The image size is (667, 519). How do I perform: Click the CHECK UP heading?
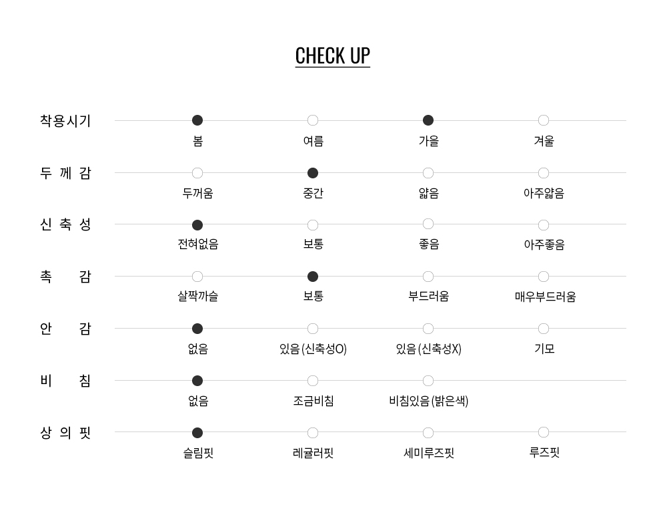[x=332, y=55]
